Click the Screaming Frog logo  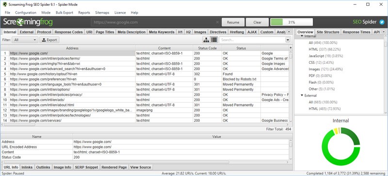tap(28, 22)
